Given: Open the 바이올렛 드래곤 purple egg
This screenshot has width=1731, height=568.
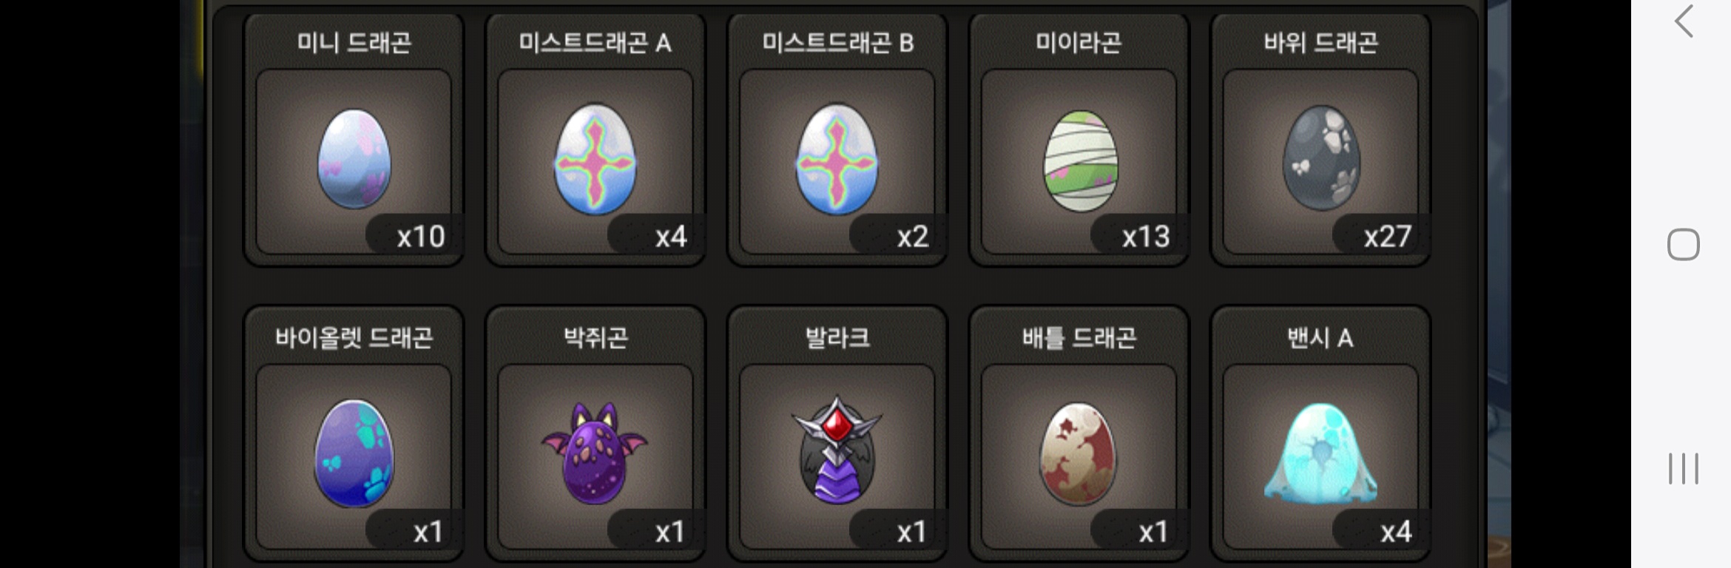Looking at the screenshot, I should (354, 453).
